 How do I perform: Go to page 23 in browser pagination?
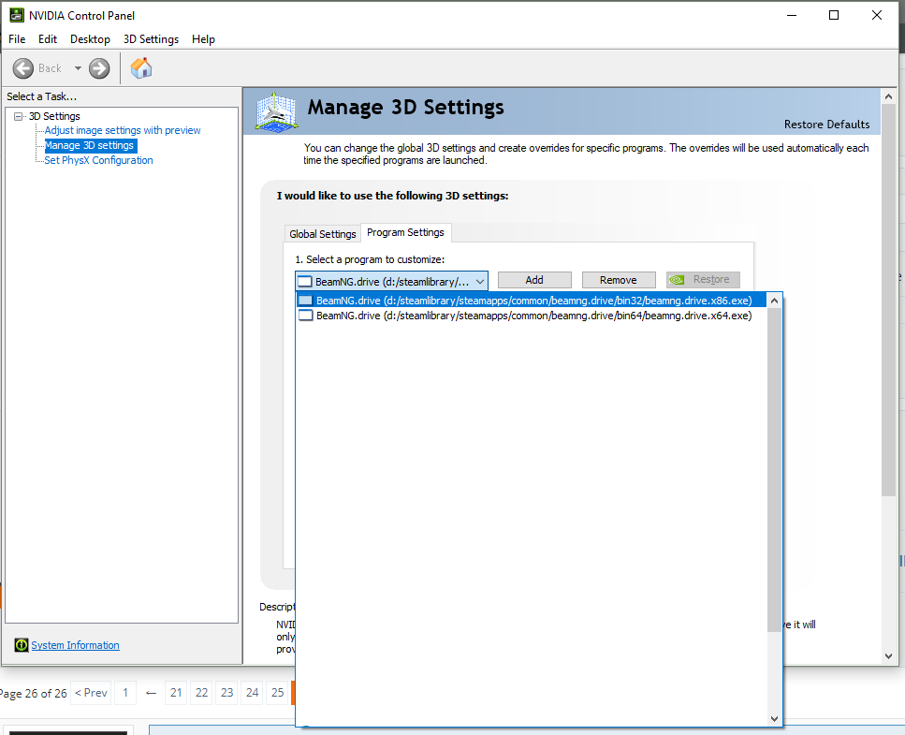tap(226, 692)
